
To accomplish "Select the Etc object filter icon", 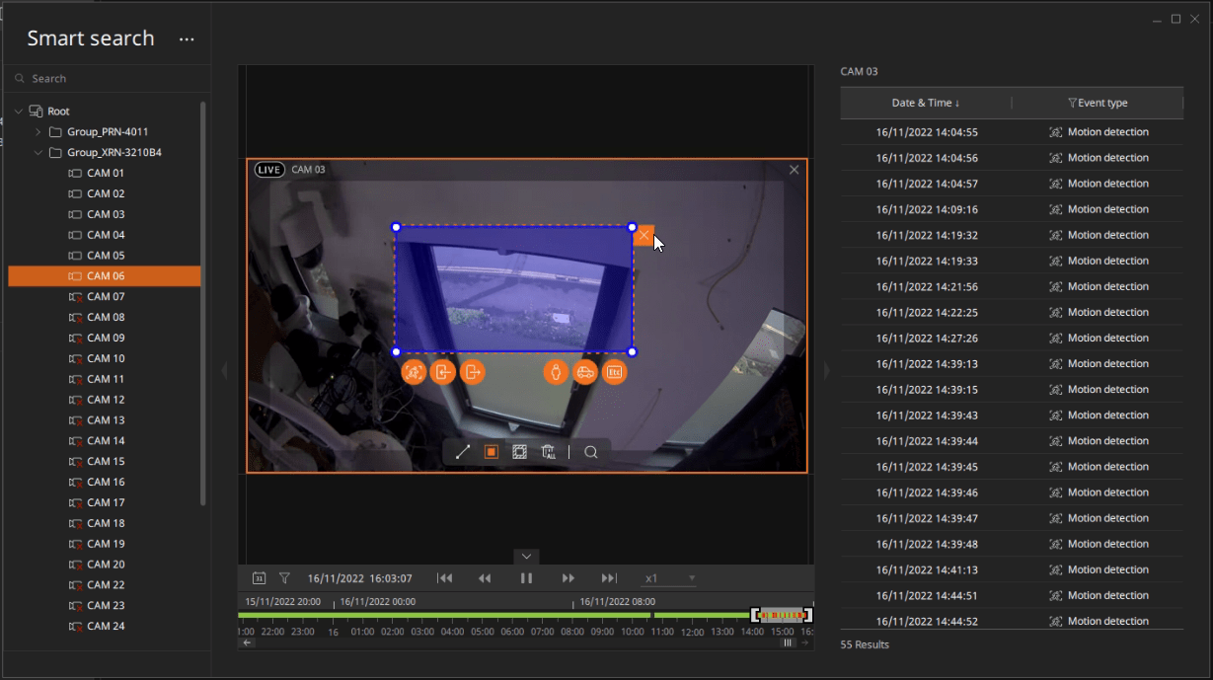I will pos(614,372).
